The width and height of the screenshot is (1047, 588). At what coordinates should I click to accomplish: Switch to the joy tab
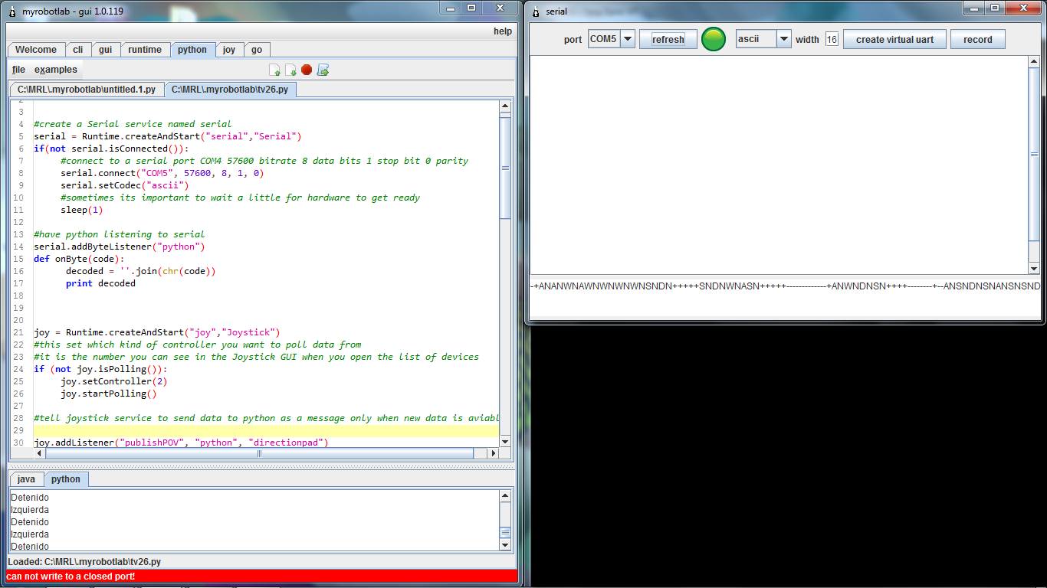tap(229, 50)
